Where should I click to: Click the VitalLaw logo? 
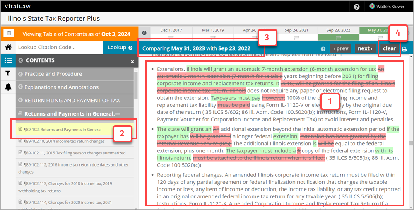[17, 6]
